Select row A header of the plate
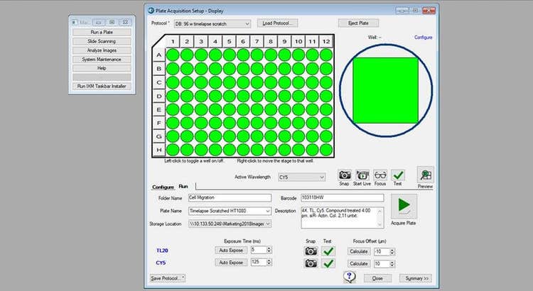This screenshot has height=291, width=533. click(x=158, y=55)
